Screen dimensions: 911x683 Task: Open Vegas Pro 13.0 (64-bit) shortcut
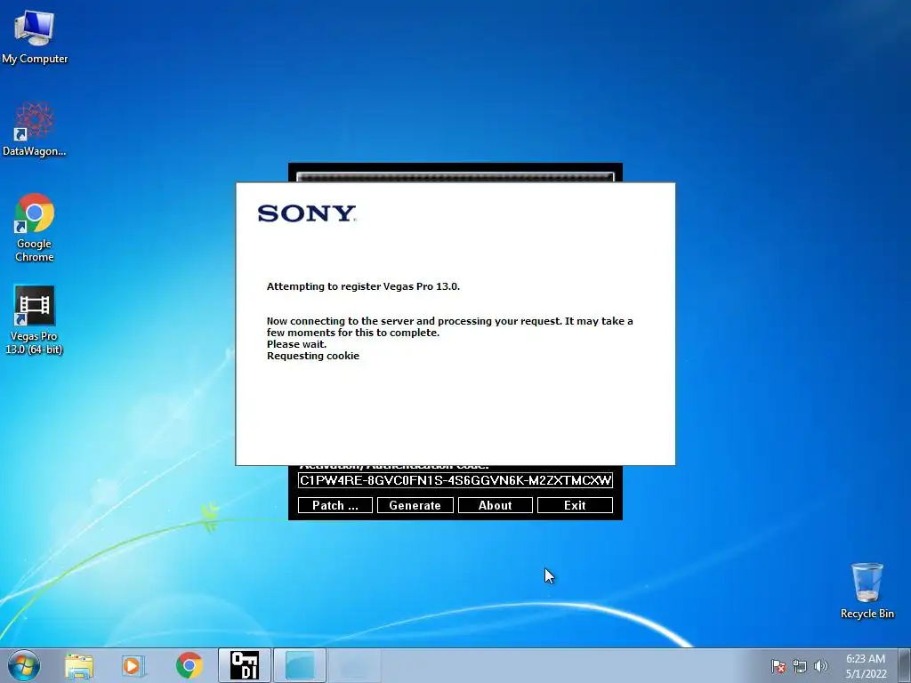(x=35, y=319)
